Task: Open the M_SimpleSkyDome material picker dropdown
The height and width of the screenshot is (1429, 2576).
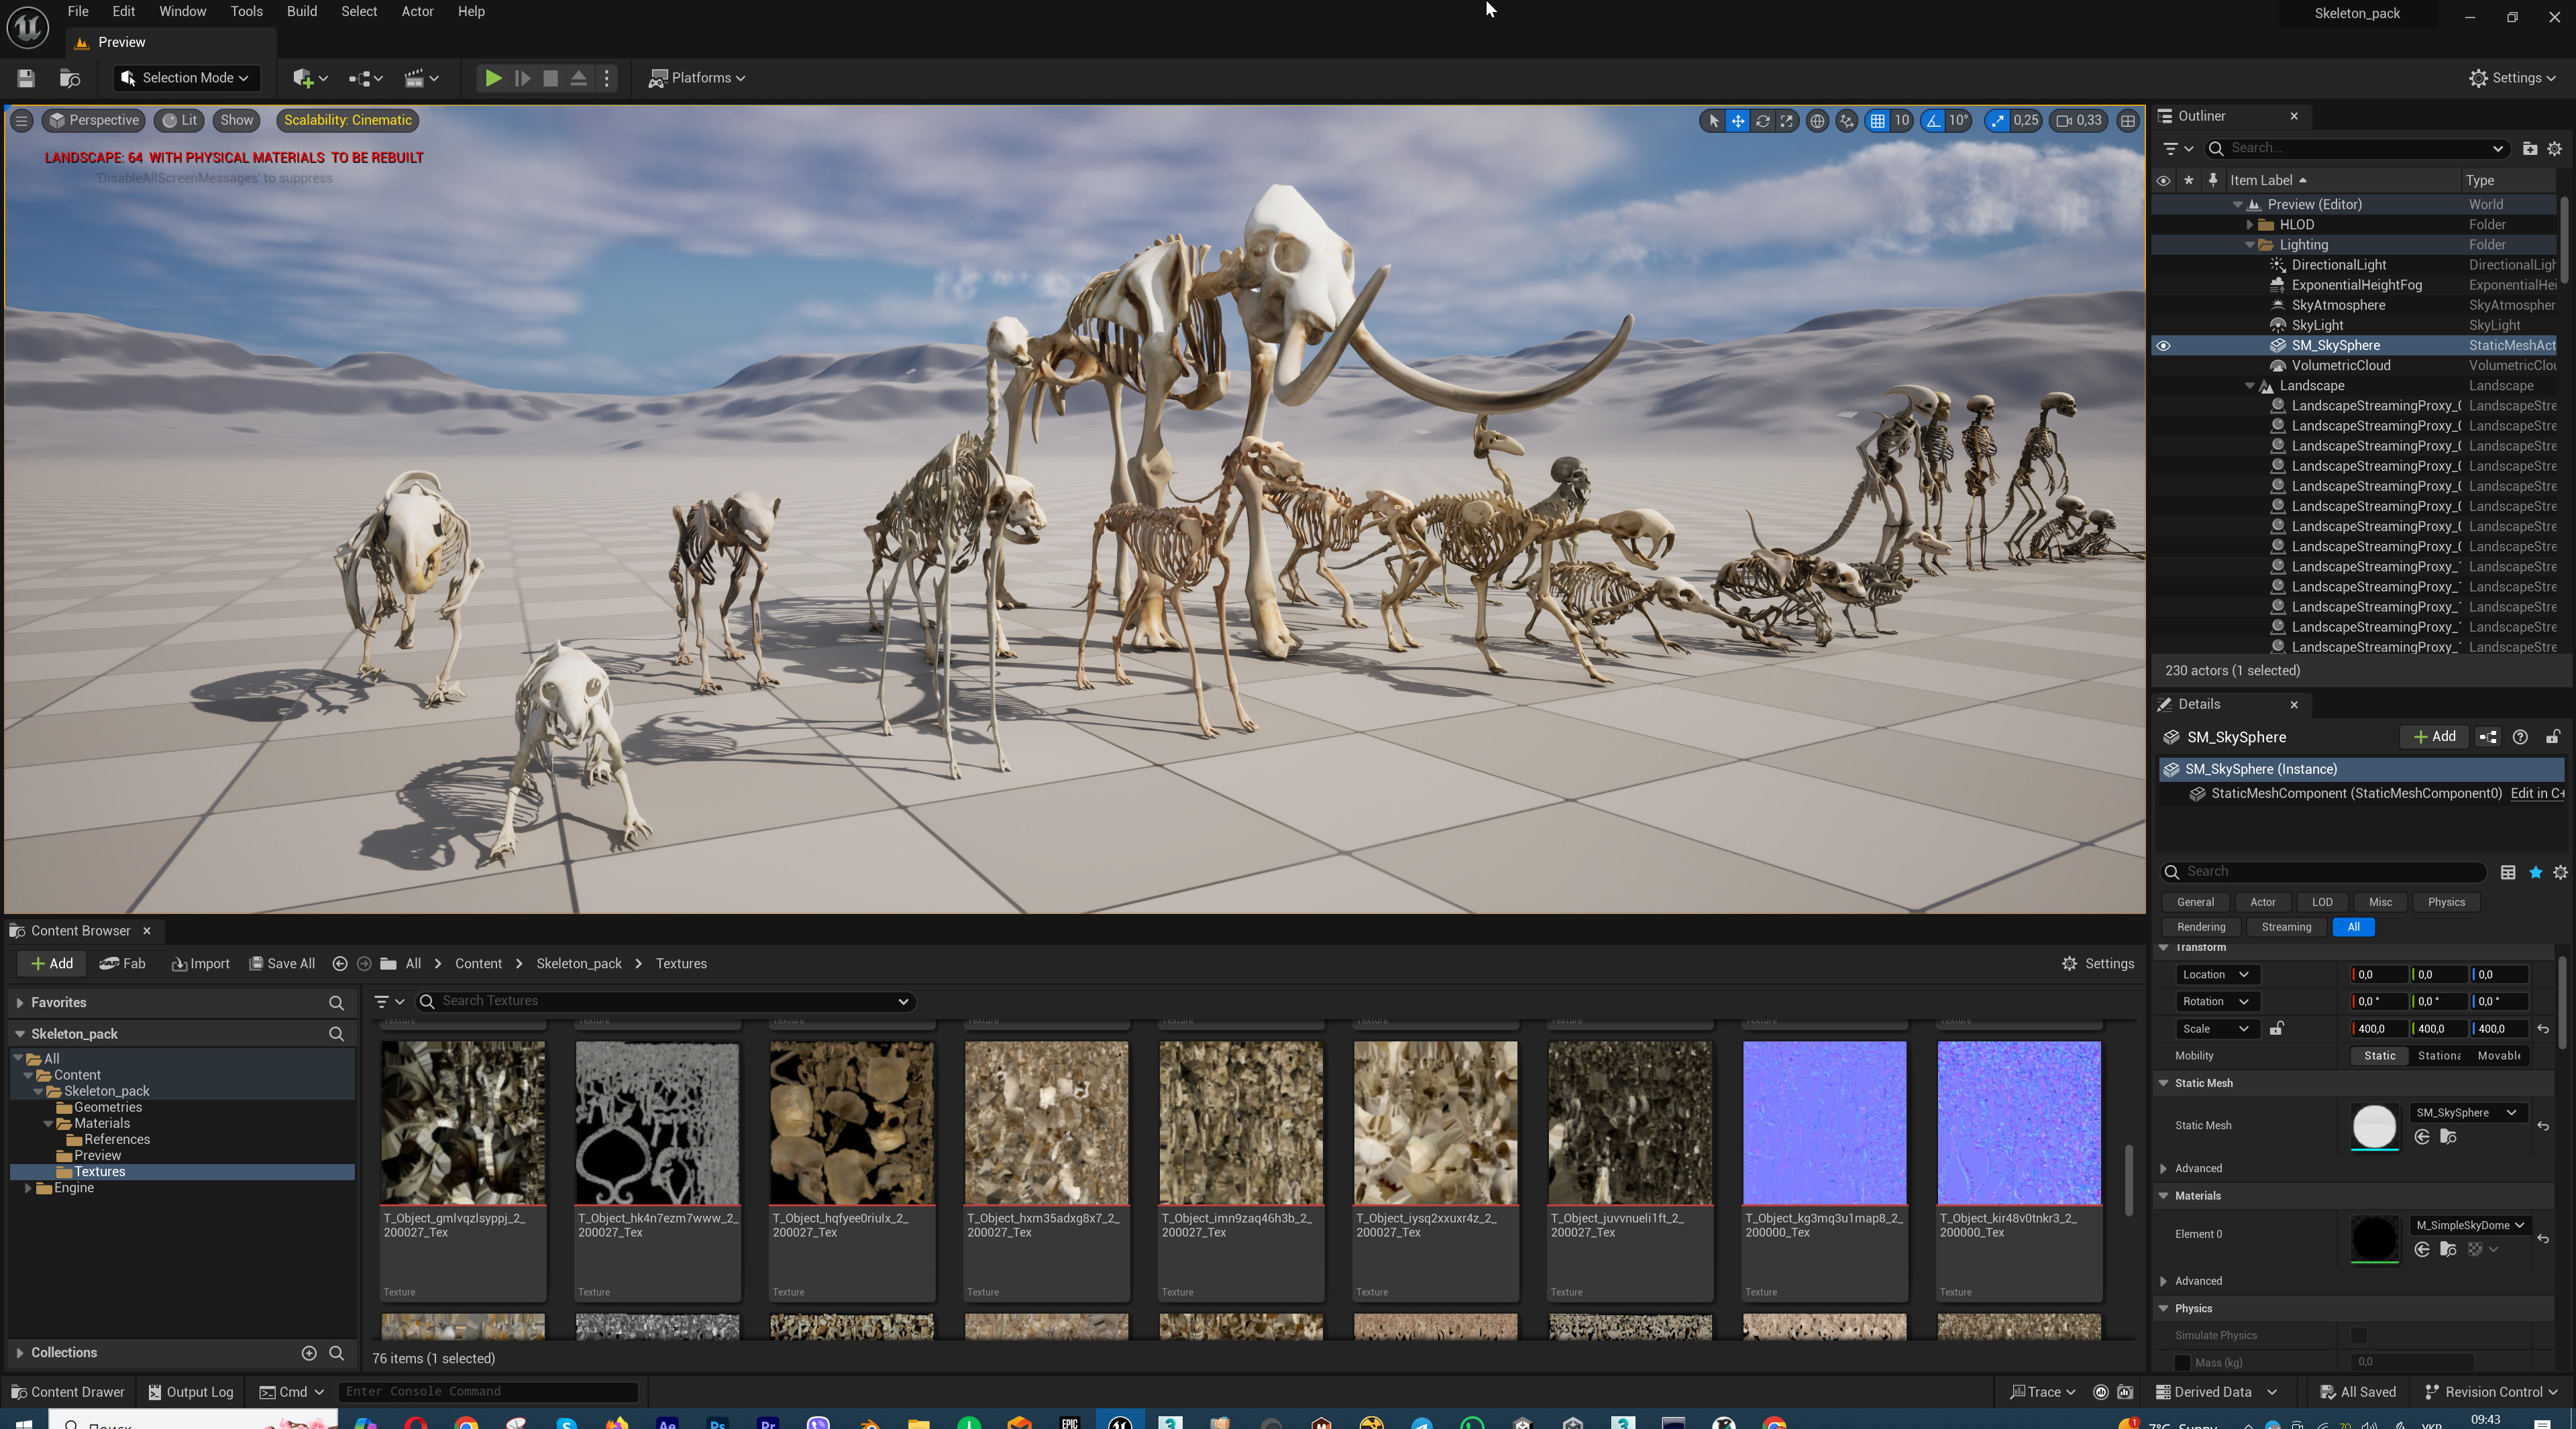Action: (x=2470, y=1225)
